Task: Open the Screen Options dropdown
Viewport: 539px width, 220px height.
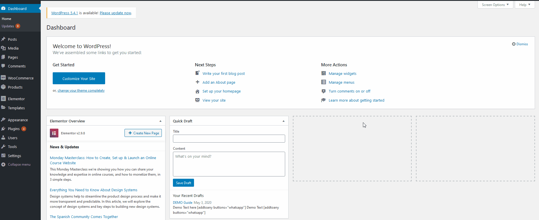Action: pos(495,5)
